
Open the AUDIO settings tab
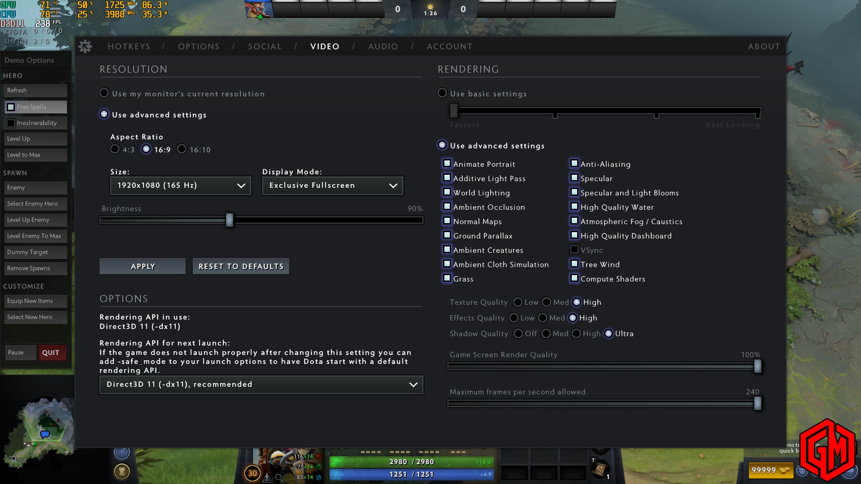point(383,47)
